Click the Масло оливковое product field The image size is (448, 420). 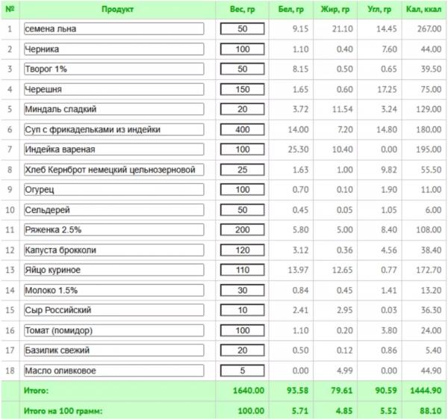(114, 371)
